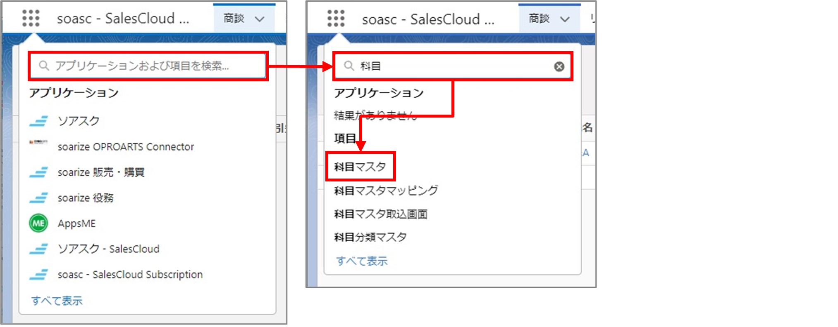Image resolution: width=838 pixels, height=327 pixels.
Task: Click the magnifier icon in empty search box
Action: 44,66
